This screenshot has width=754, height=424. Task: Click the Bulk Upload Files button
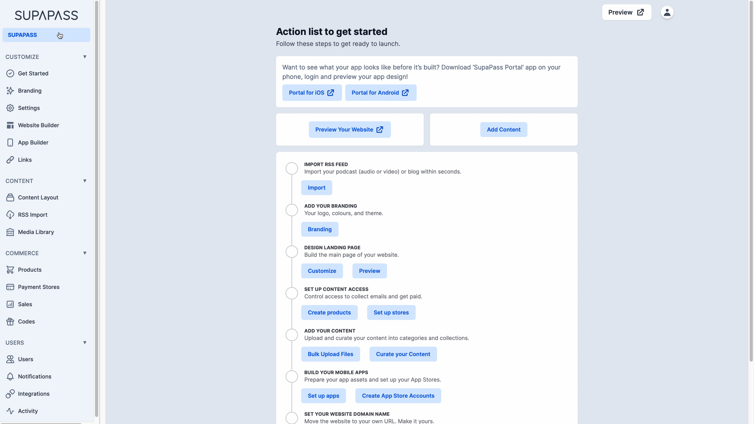pos(330,354)
